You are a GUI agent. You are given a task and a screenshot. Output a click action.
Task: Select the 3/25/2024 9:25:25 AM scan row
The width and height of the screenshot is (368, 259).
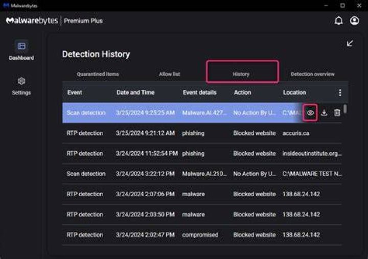(x=201, y=113)
